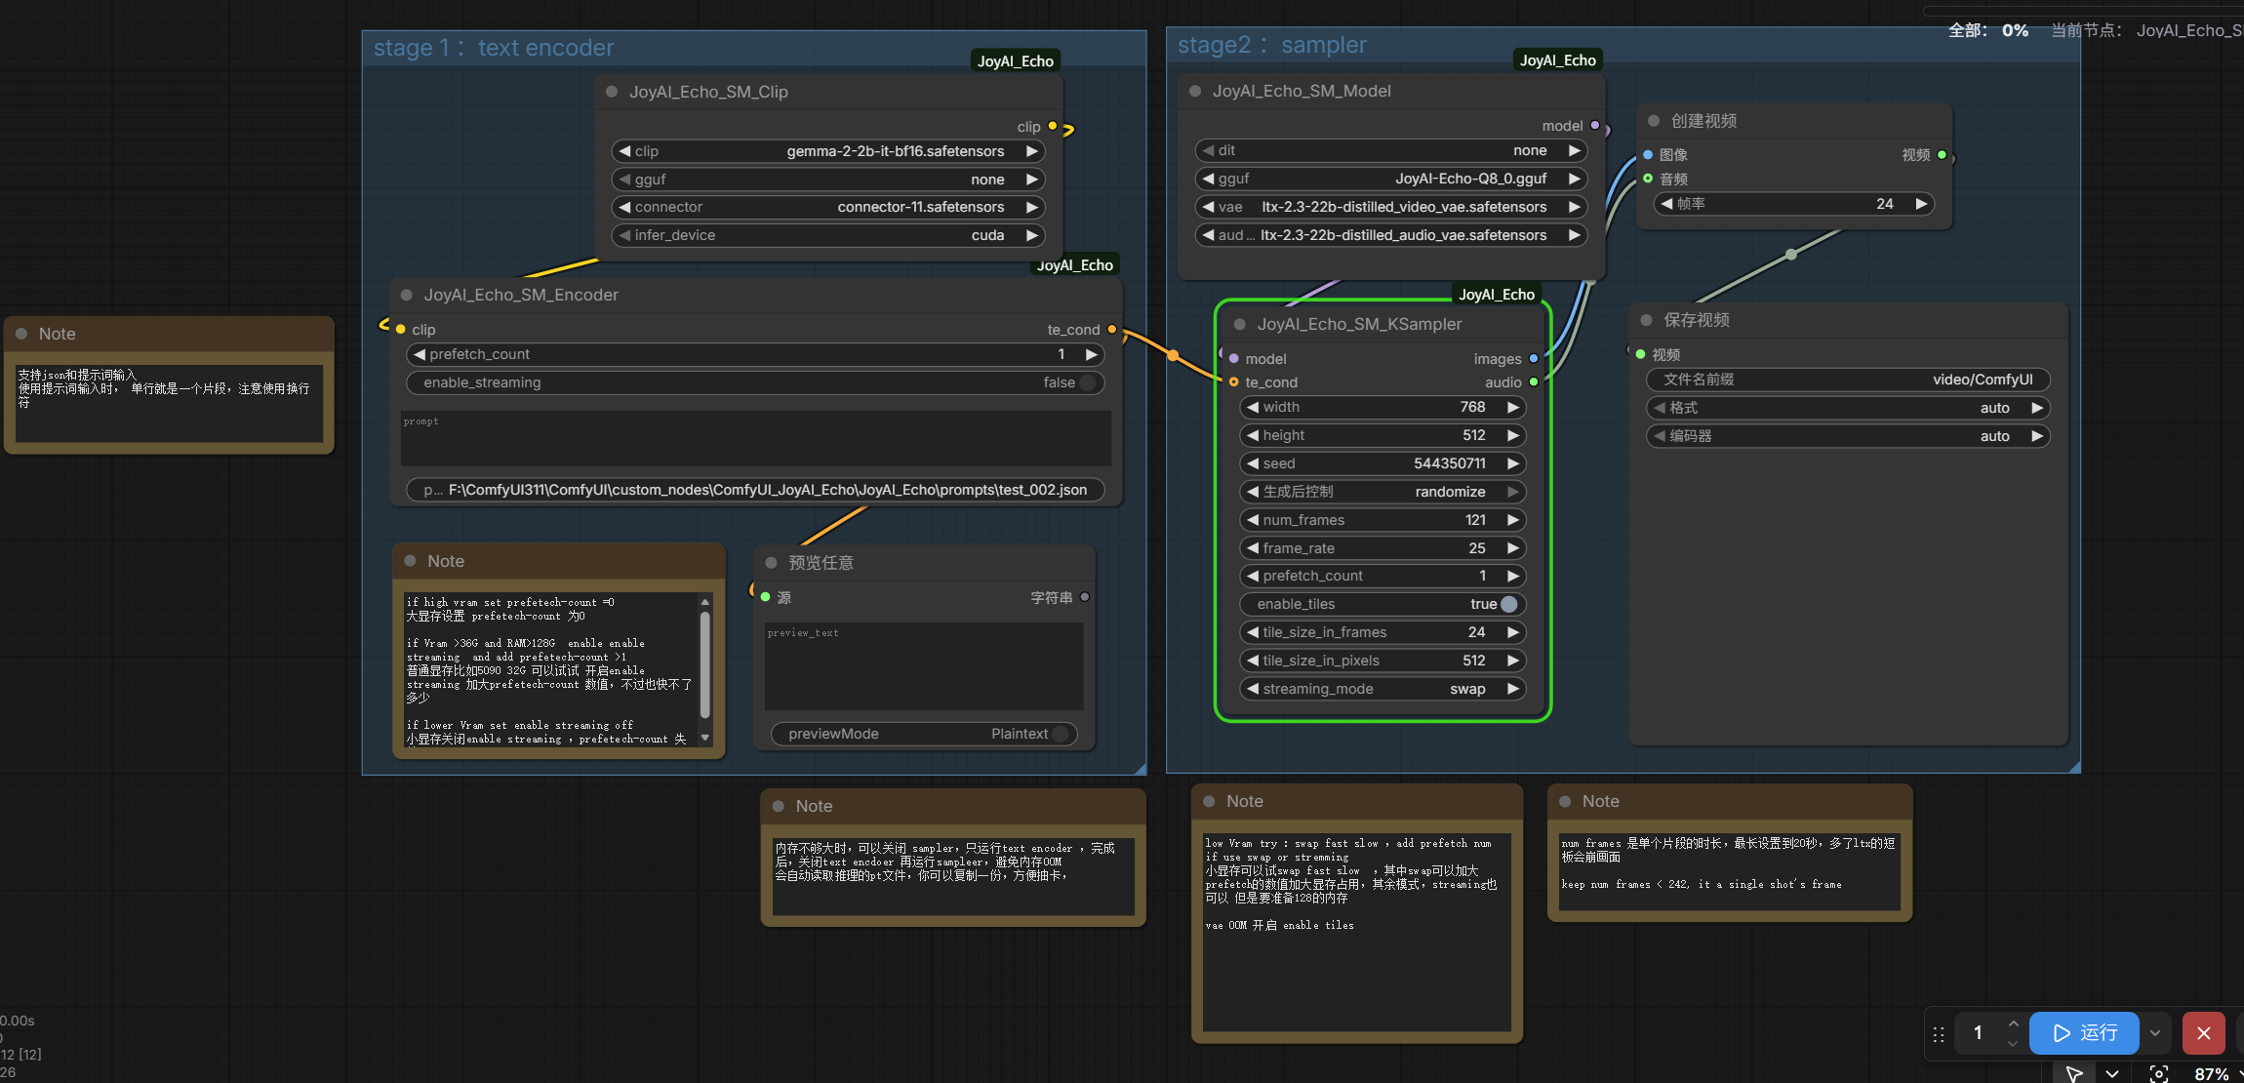
Task: Increase height with its right arrow
Action: 1512,435
